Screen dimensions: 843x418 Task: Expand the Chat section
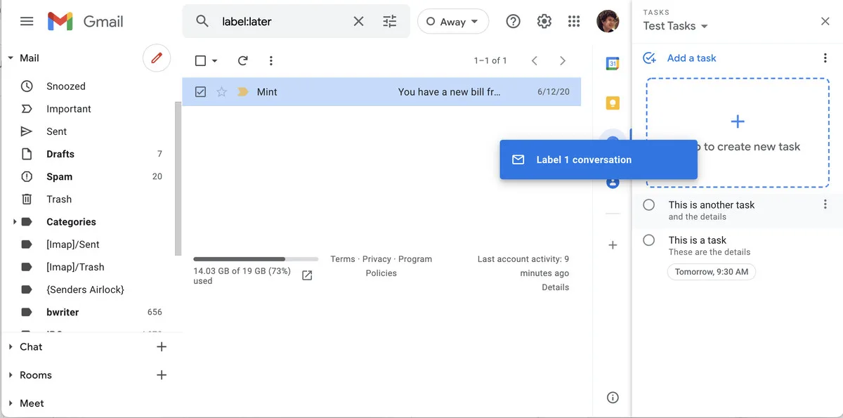[11, 347]
